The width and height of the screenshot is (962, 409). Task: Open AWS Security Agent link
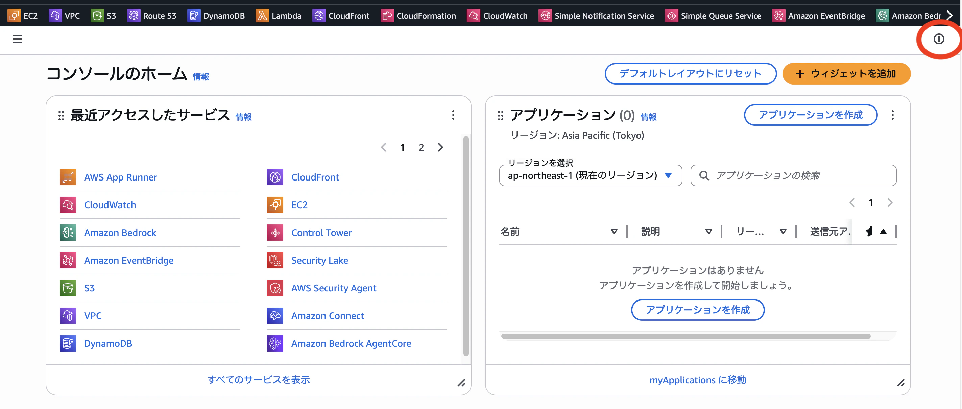pos(334,288)
